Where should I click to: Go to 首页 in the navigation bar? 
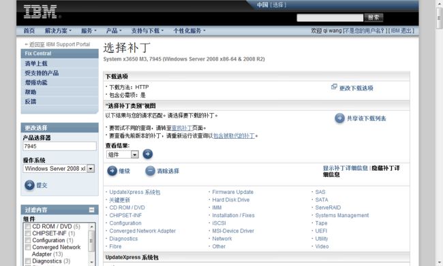(x=29, y=31)
